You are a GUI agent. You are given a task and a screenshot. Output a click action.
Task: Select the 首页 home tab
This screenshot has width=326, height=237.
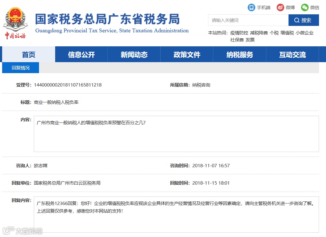click(28, 54)
